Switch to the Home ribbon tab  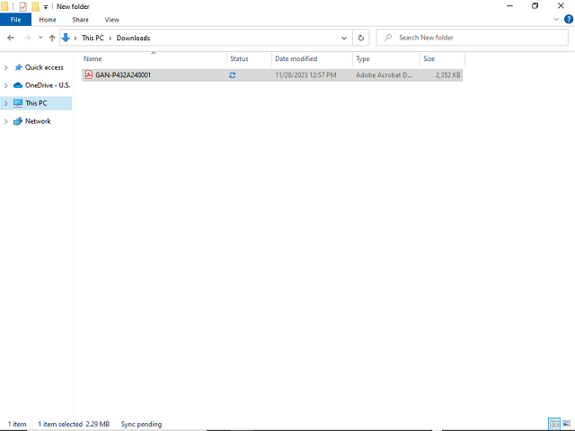48,20
